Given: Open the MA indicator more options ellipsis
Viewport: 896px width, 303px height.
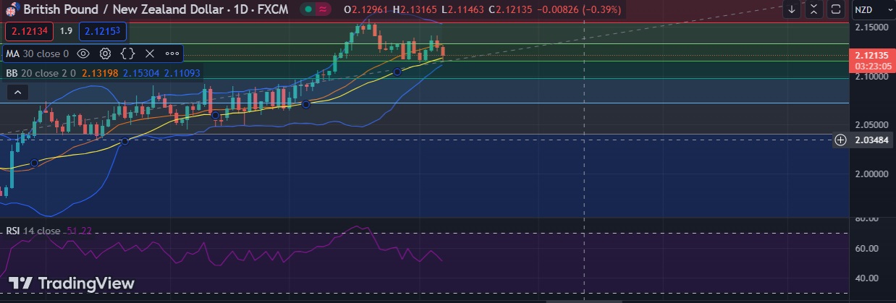Looking at the screenshot, I should point(172,54).
